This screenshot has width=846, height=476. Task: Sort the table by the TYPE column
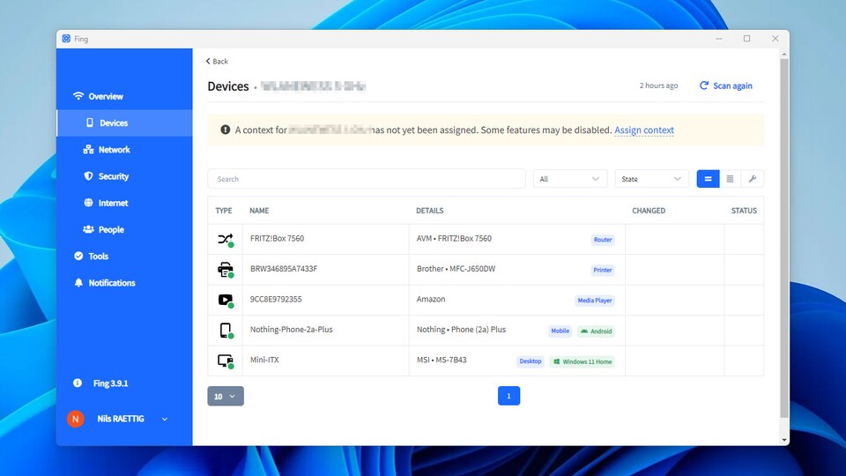tap(224, 211)
